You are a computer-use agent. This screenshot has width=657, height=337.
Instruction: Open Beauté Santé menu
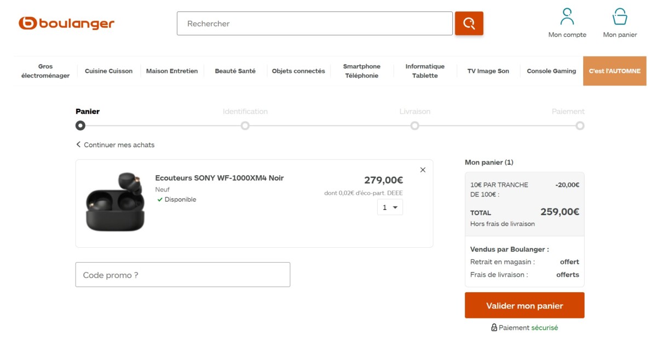[235, 71]
